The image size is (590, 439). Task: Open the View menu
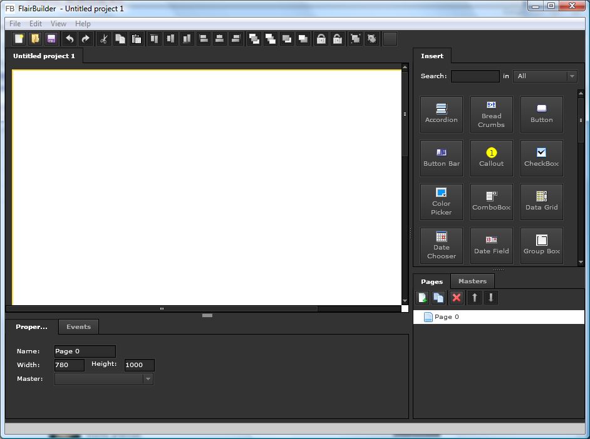coord(58,24)
